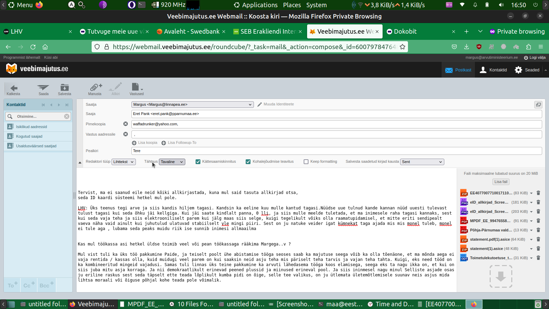Go to next contacts page
The width and height of the screenshot is (549, 309).
[59, 105]
